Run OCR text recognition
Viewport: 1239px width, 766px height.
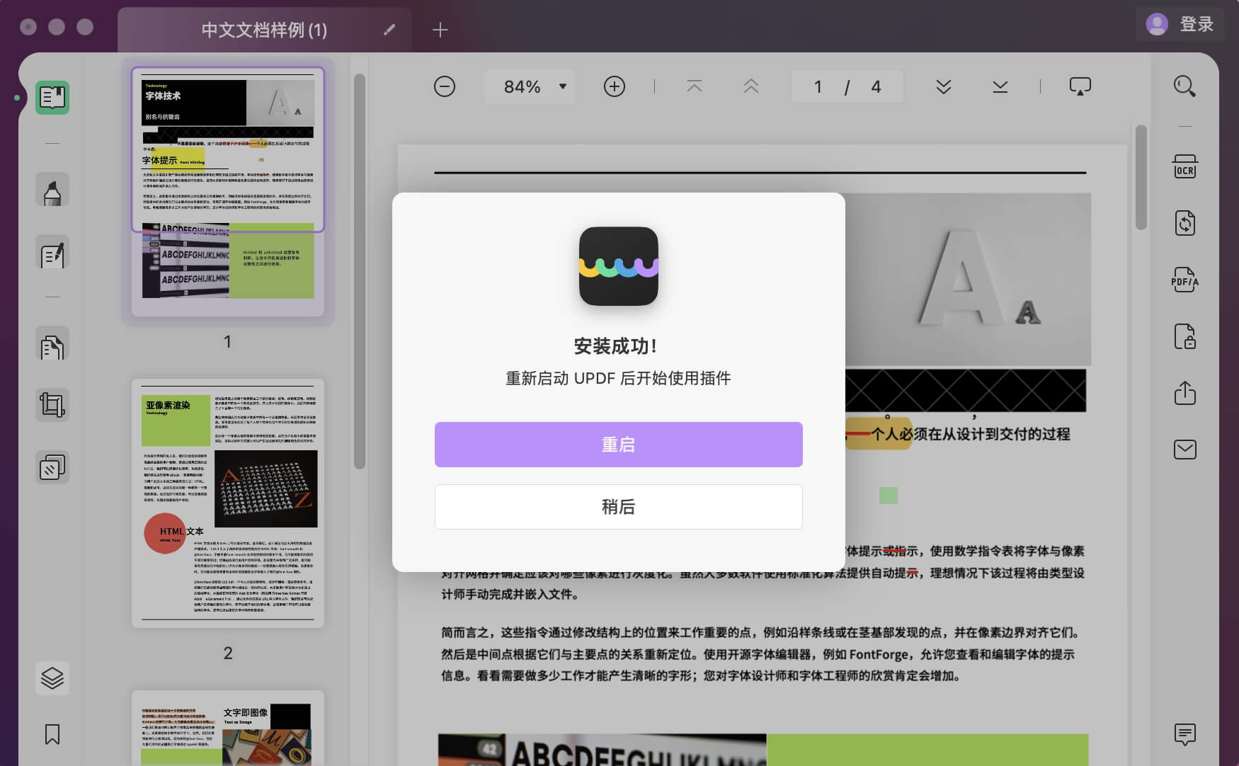pos(1184,167)
